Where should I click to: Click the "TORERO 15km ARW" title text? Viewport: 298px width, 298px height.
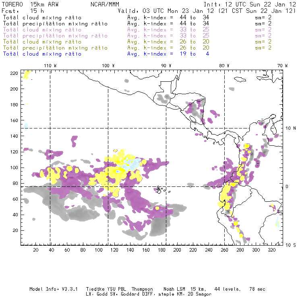pos(30,4)
